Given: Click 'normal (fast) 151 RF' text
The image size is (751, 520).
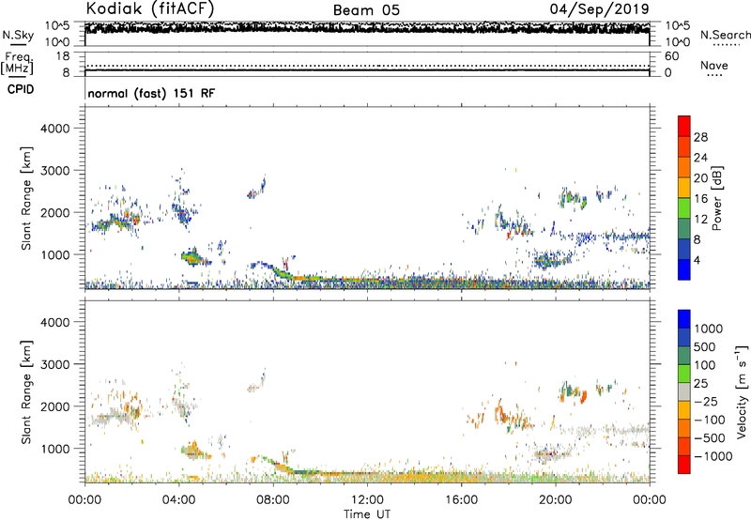Looking at the screenshot, I should [151, 93].
